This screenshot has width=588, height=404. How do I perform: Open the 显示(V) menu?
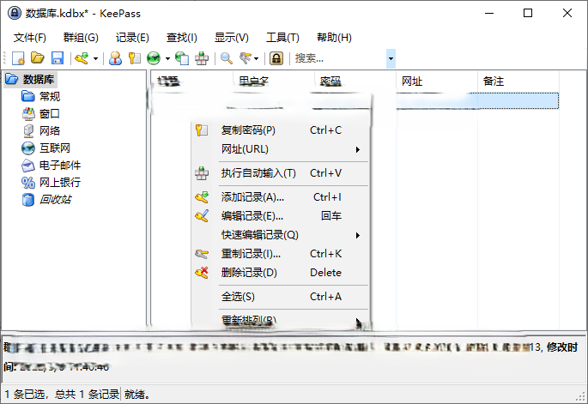(x=232, y=38)
